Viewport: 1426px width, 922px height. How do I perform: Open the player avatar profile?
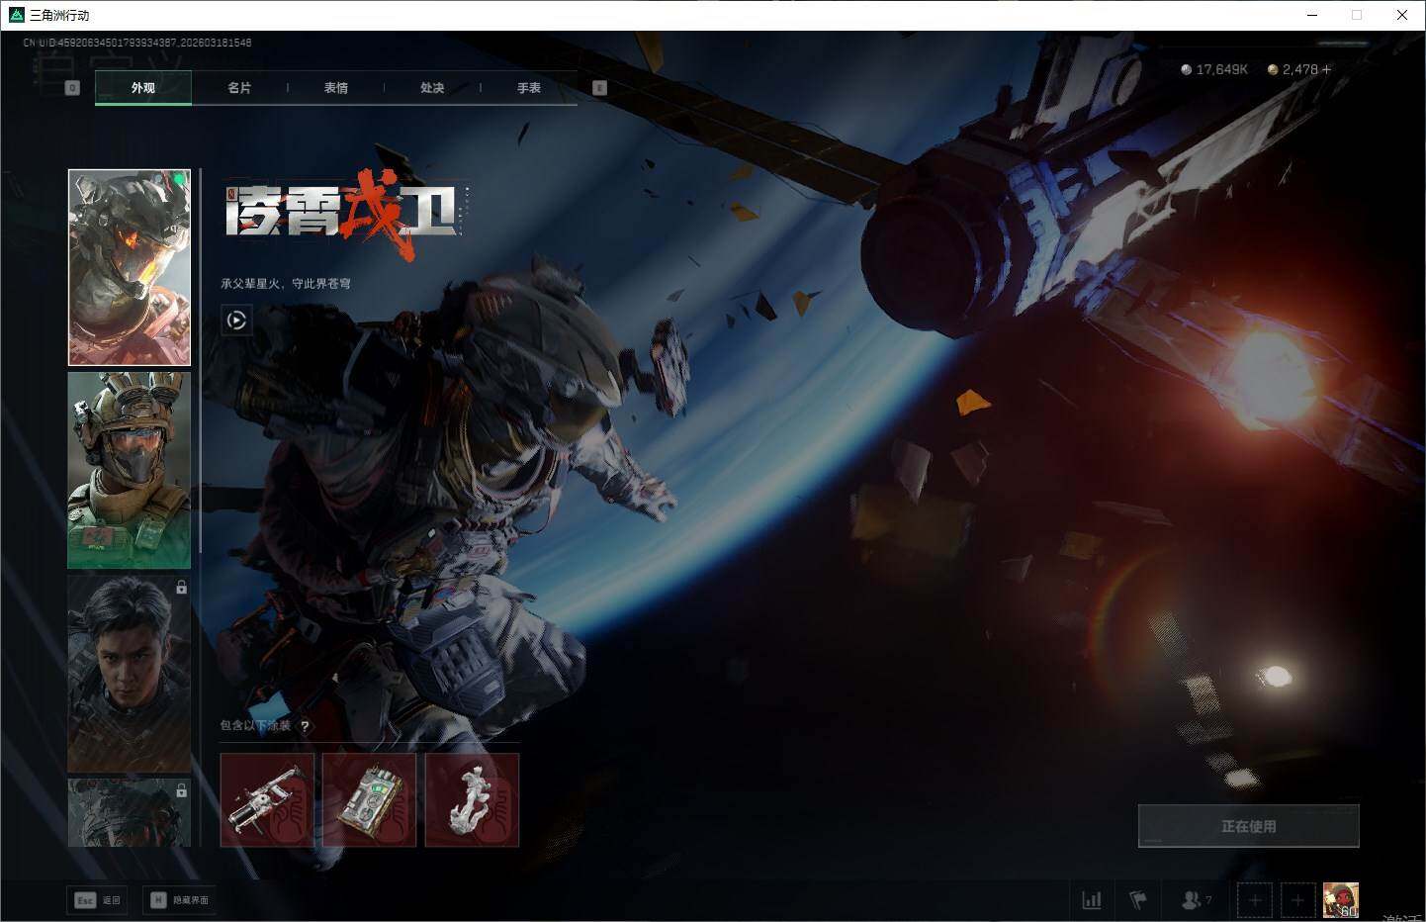pos(1341,900)
